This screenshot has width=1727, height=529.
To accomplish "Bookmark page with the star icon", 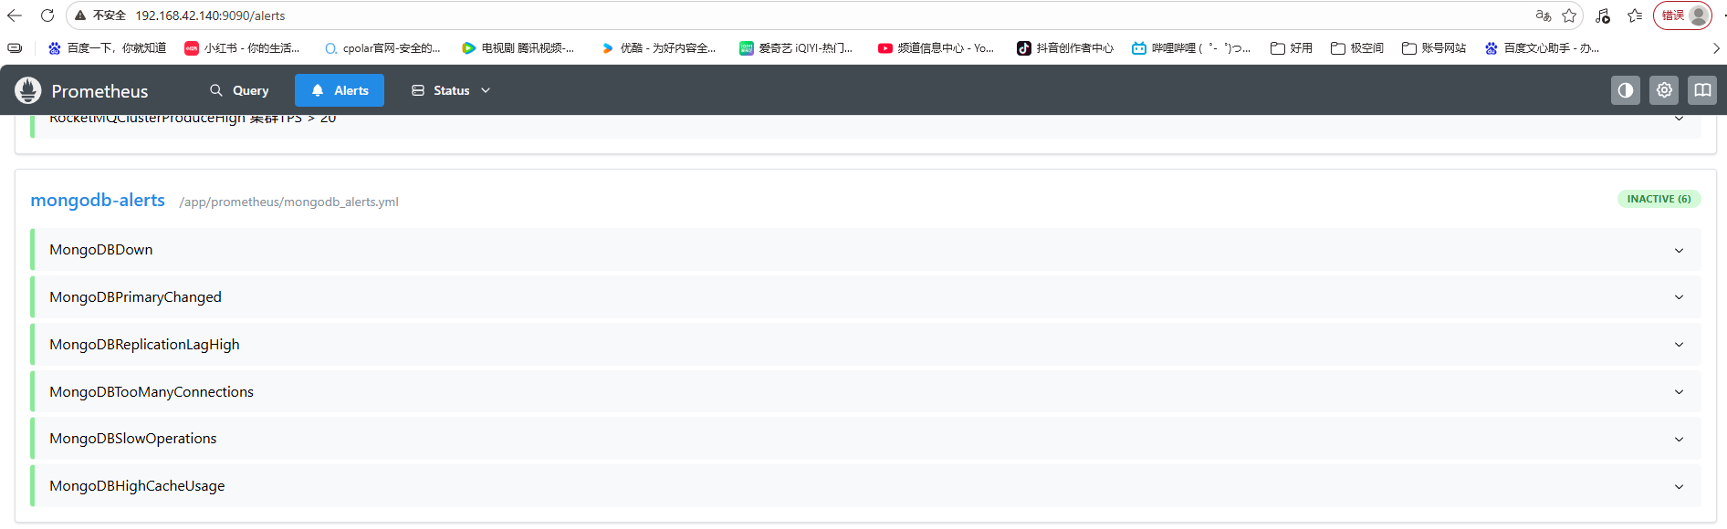I will pos(1569,16).
